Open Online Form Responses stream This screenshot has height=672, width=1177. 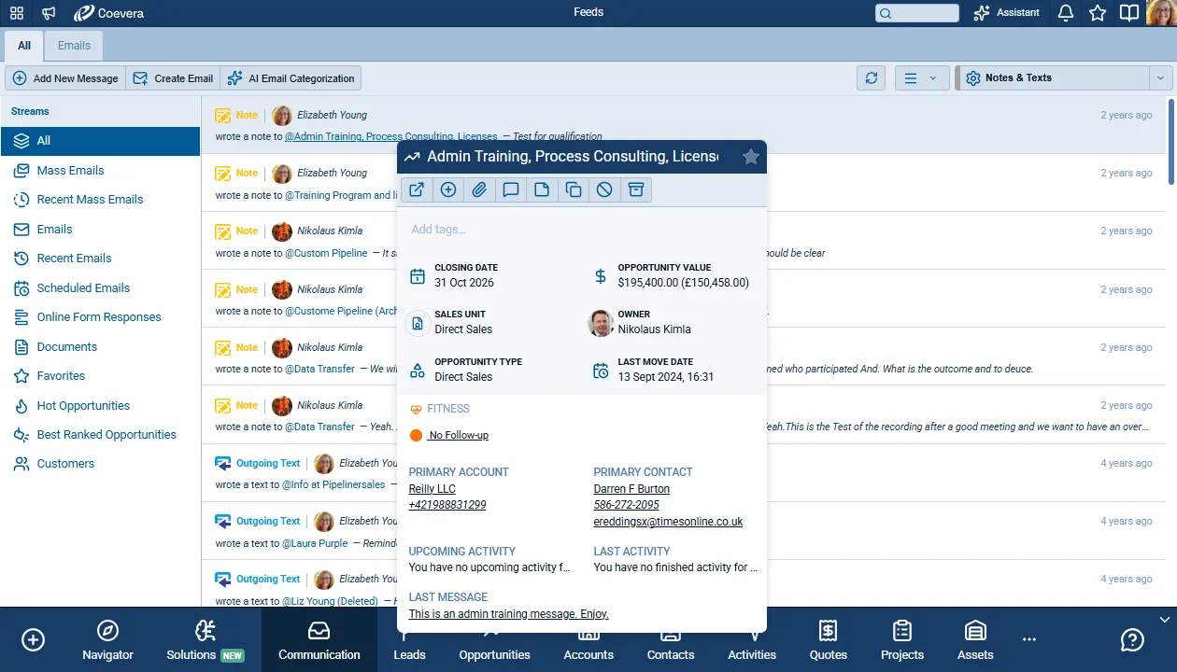[x=101, y=317]
